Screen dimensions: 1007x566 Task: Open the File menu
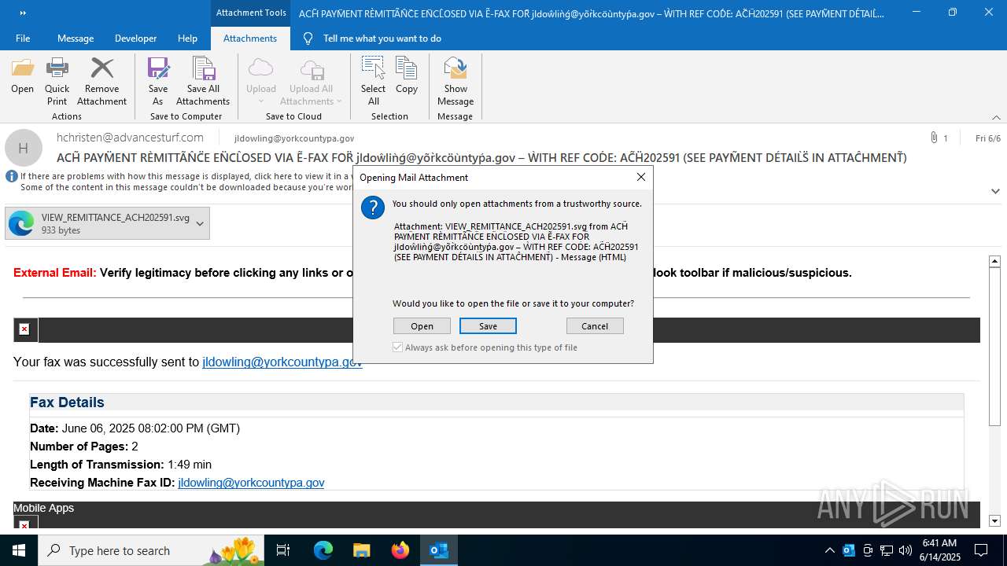23,38
